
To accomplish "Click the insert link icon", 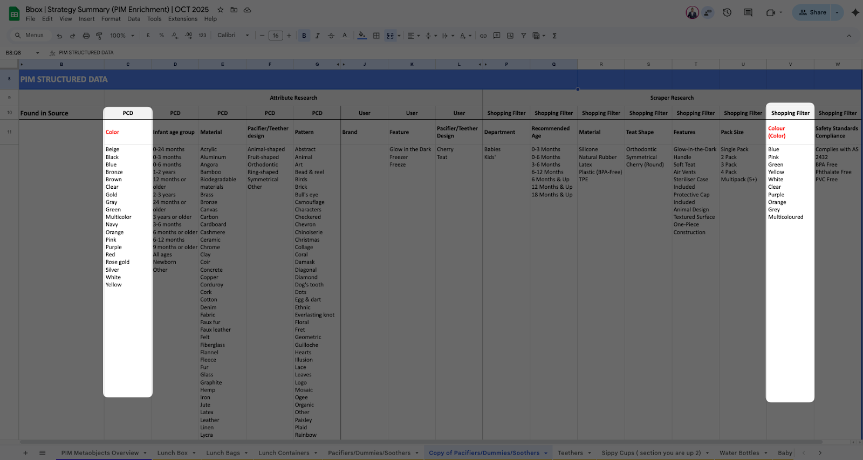I will (483, 36).
